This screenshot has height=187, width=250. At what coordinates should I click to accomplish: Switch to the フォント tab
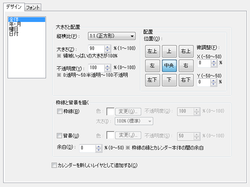pyautogui.click(x=33, y=7)
